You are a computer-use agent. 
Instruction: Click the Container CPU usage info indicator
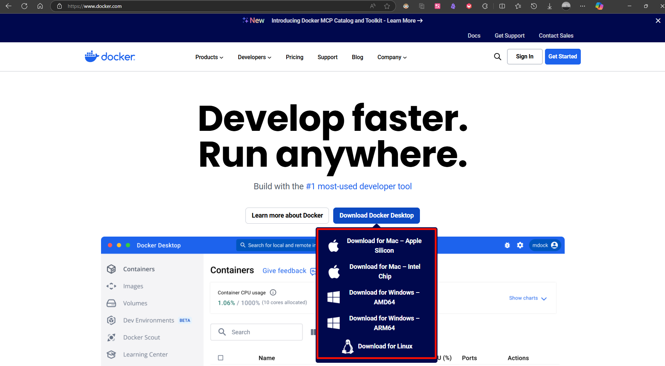pos(273,292)
